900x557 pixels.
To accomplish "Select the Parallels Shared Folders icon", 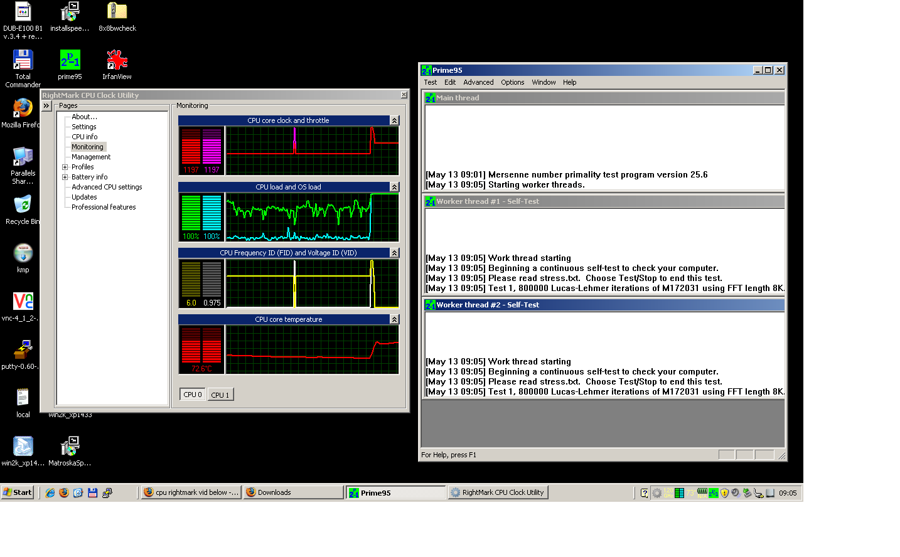I will [23, 166].
